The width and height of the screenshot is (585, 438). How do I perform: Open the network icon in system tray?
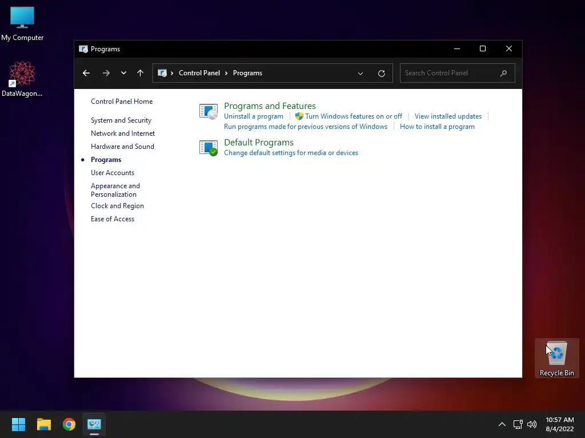[518, 424]
